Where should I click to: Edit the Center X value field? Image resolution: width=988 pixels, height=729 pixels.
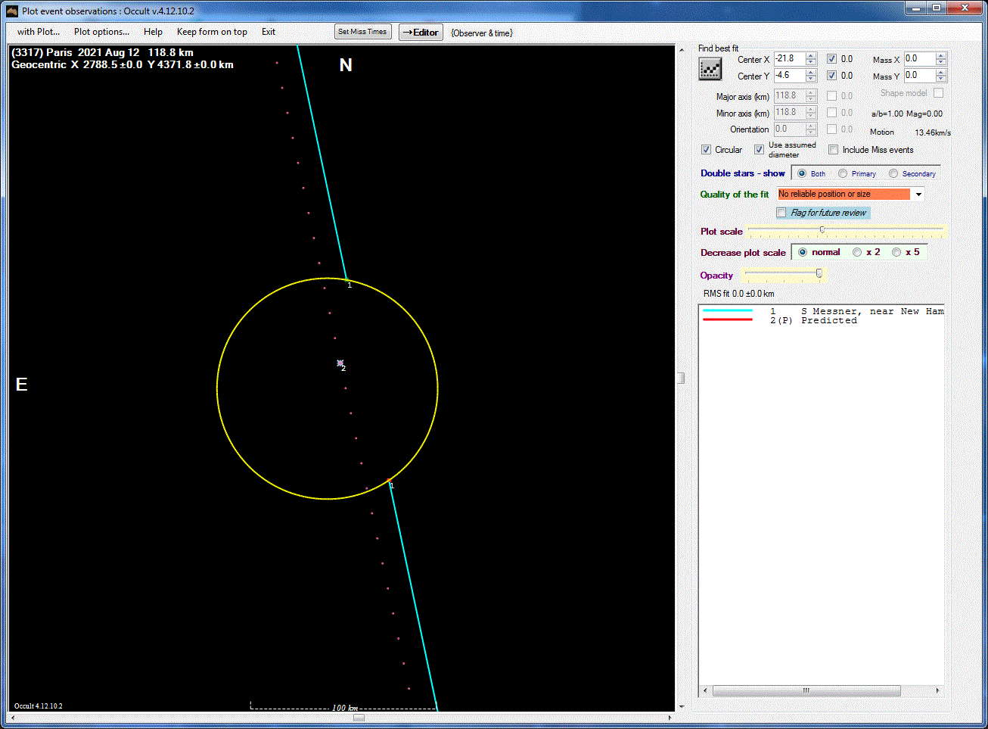click(x=789, y=59)
